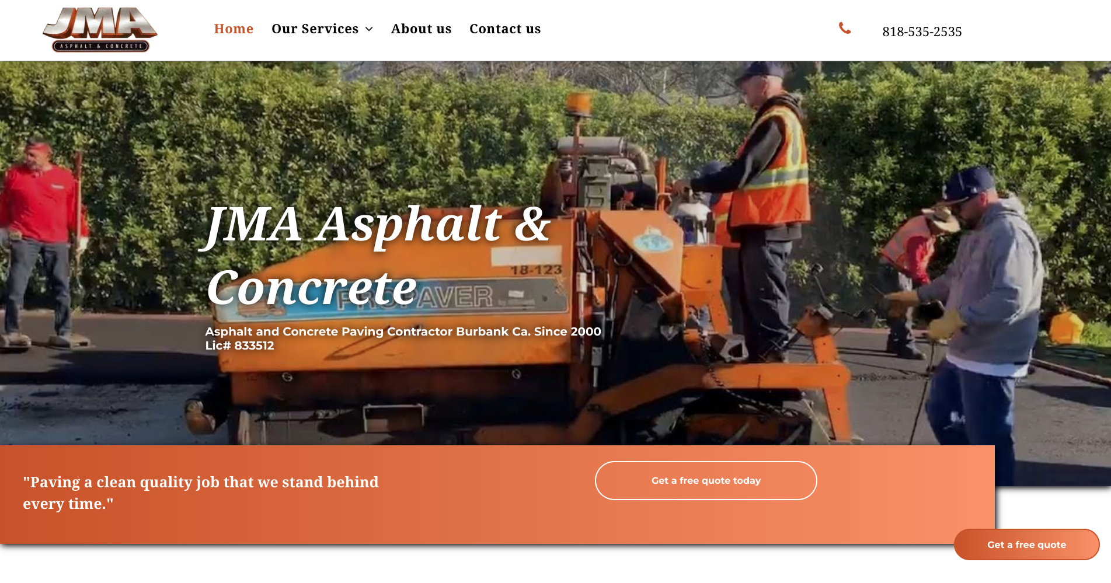This screenshot has width=1111, height=583.
Task: Expand the Our Services chevron arrow
Action: 369,29
